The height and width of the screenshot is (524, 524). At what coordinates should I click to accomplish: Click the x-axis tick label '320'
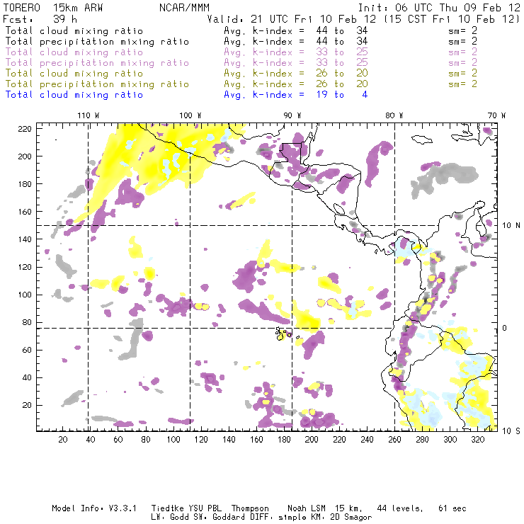[x=477, y=440]
